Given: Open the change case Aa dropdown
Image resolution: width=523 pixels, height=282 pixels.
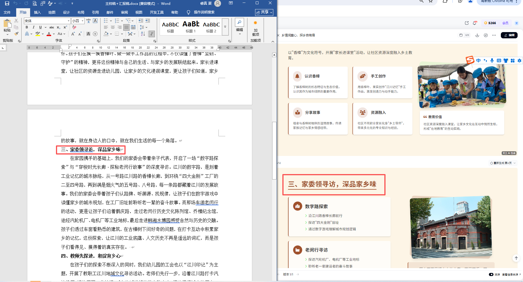Looking at the screenshot, I should pos(61,34).
